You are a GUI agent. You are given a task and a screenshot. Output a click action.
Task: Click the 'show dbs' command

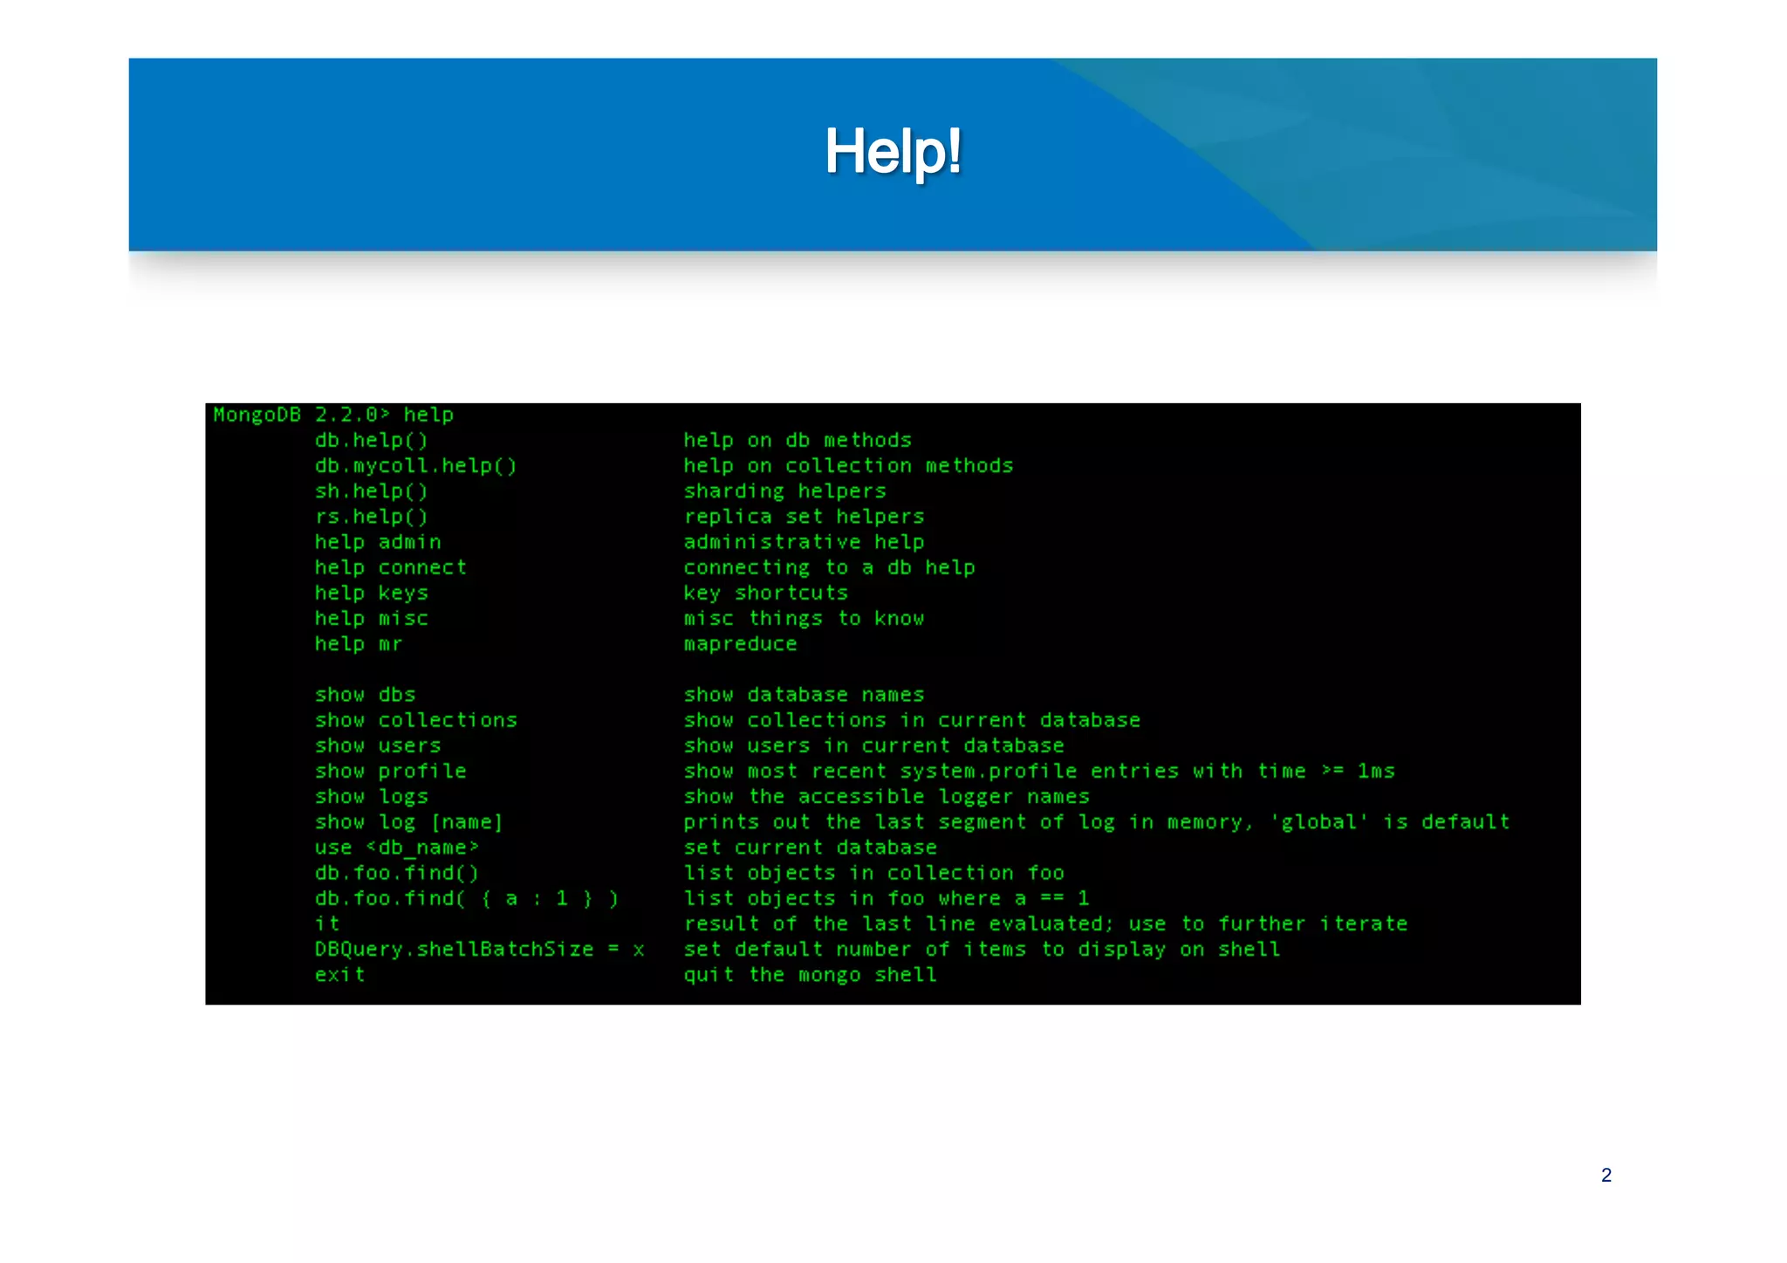point(365,695)
